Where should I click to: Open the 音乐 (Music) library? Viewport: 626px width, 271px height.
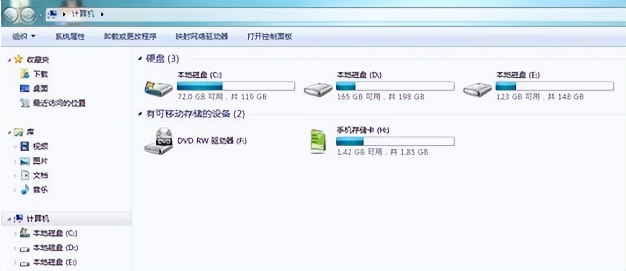tap(40, 190)
